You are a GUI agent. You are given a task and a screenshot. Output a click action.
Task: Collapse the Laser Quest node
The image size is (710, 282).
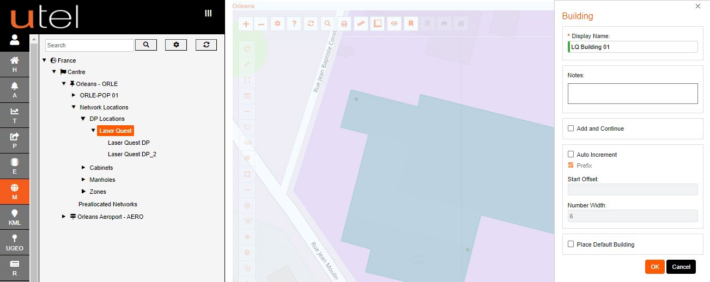(x=93, y=131)
